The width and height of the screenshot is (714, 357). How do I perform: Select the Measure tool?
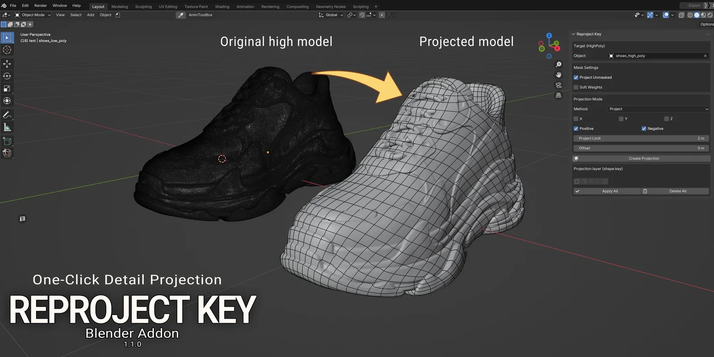tap(7, 128)
